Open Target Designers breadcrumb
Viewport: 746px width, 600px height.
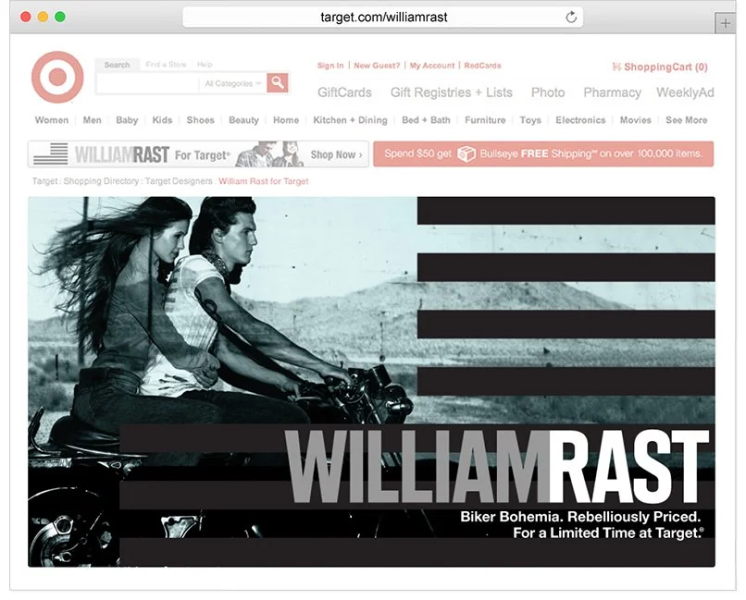coord(179,181)
